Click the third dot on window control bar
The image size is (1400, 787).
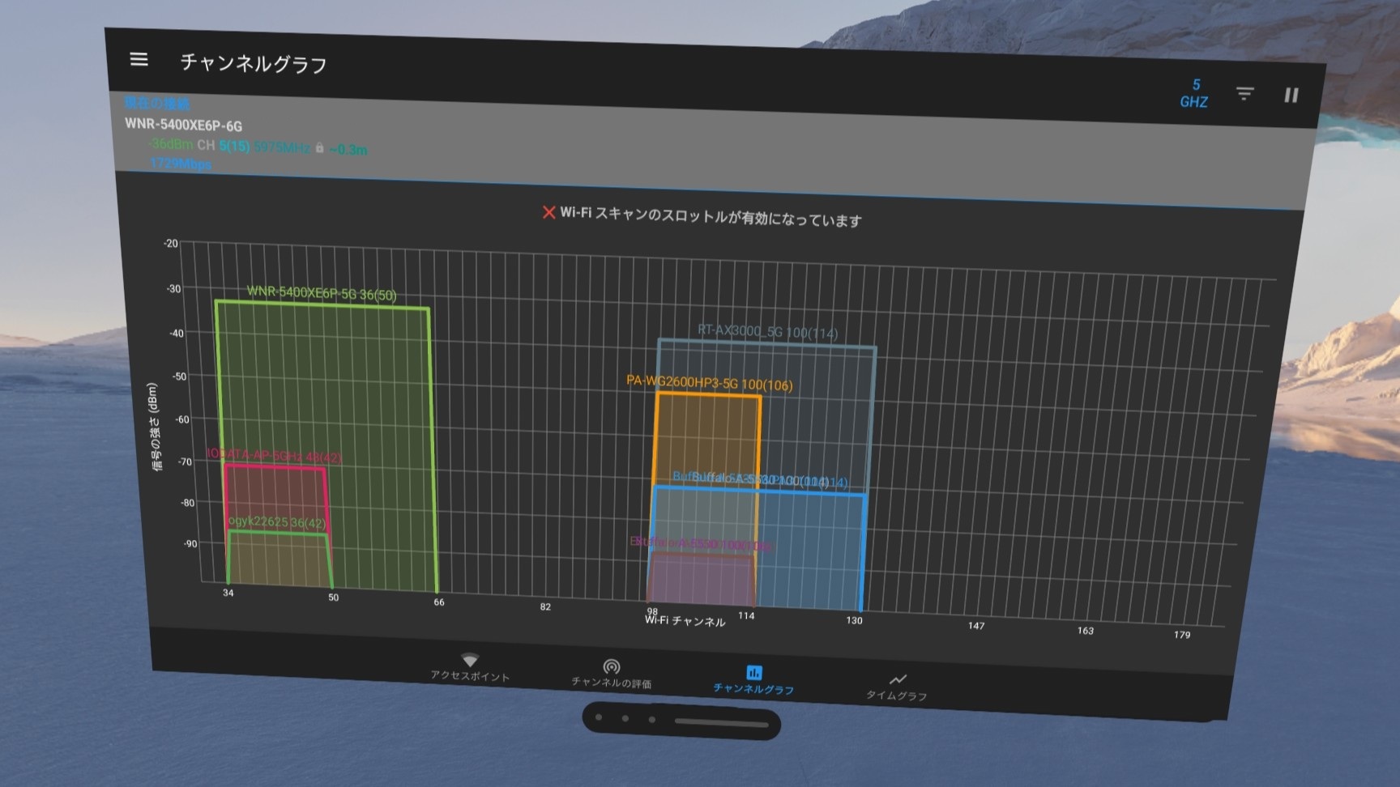pos(652,719)
